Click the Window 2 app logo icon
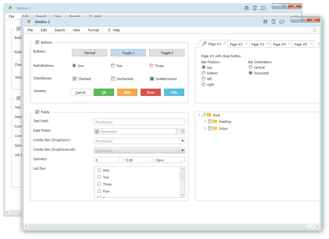The width and height of the screenshot is (329, 239). click(x=29, y=22)
